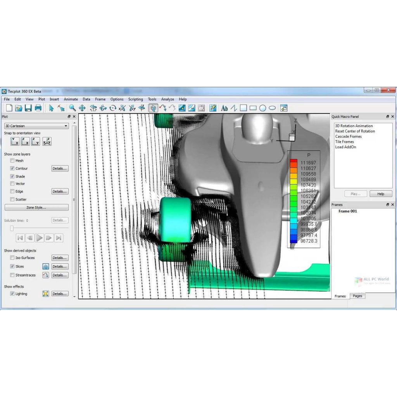
Task: Click the Solution time slider handle
Action: [x=12, y=228]
